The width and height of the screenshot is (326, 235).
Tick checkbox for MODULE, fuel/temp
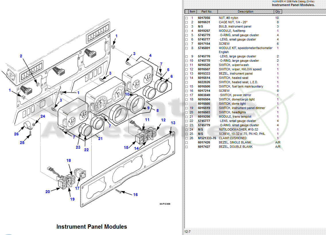[x=187, y=31]
